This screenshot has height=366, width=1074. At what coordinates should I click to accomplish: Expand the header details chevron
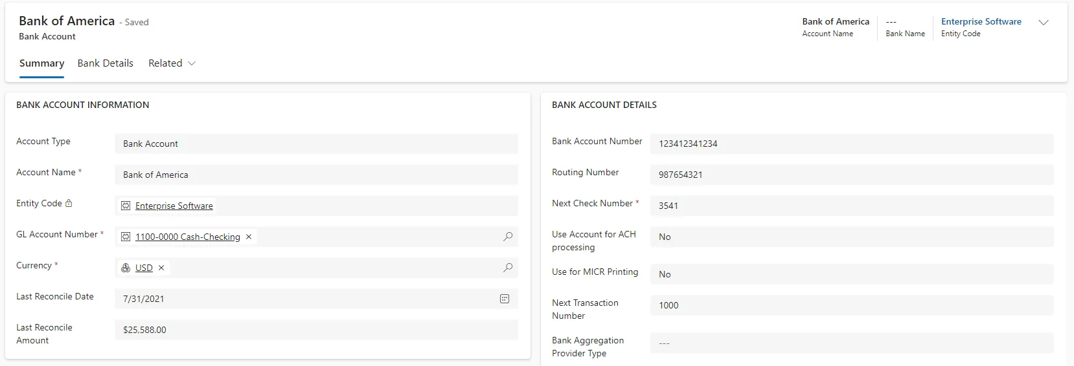pyautogui.click(x=1044, y=23)
